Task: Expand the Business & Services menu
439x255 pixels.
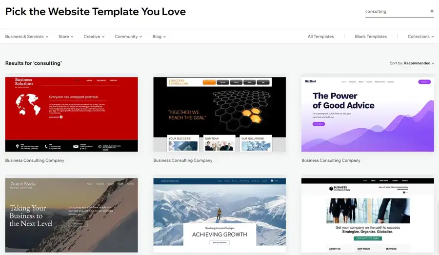Action: click(27, 37)
